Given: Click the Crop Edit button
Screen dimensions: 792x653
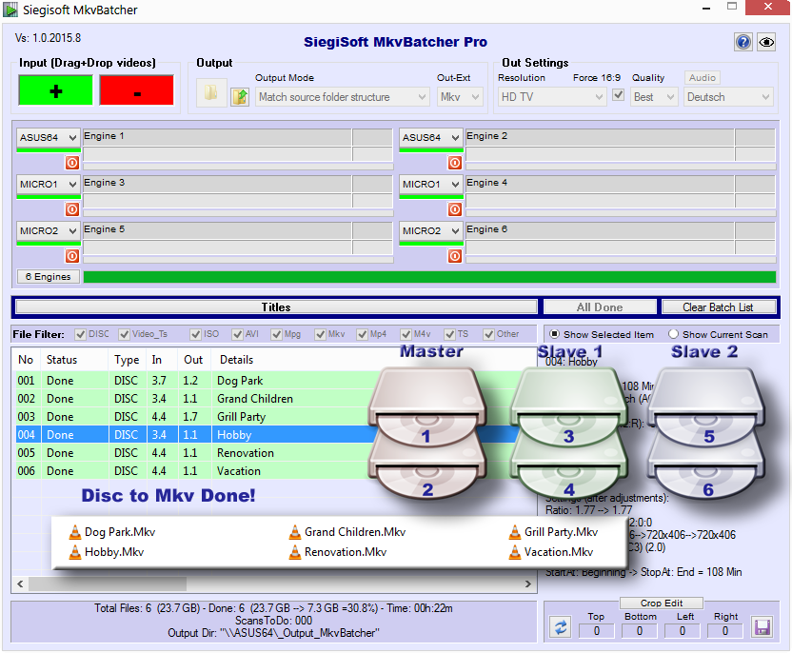Looking at the screenshot, I should tap(662, 603).
